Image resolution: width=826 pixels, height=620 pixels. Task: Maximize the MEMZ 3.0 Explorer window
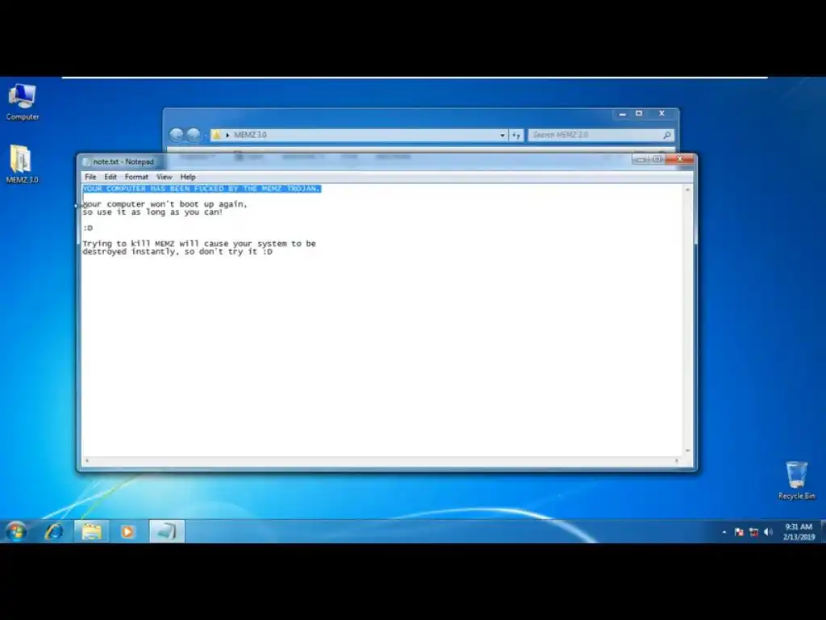point(639,113)
